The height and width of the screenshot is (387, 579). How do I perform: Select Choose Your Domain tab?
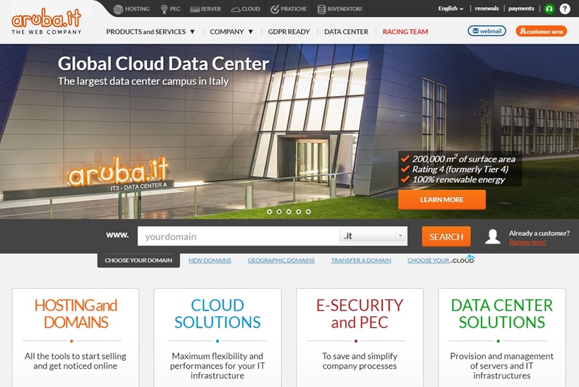(138, 261)
